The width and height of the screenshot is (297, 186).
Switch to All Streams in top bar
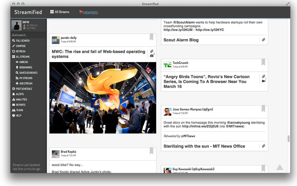pos(60,12)
